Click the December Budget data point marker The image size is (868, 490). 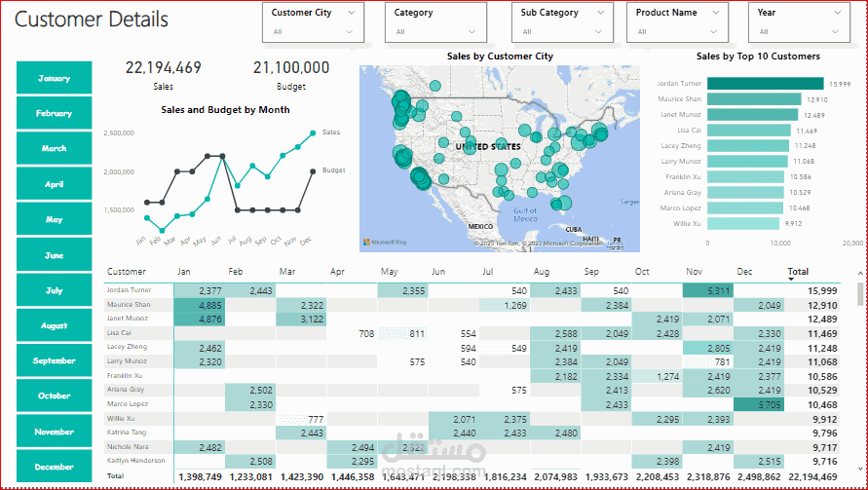(x=313, y=171)
